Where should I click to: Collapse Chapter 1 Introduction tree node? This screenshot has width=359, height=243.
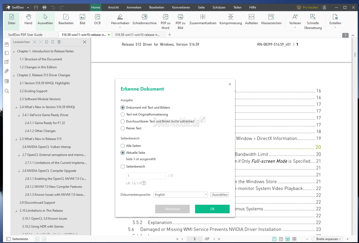click(14, 52)
